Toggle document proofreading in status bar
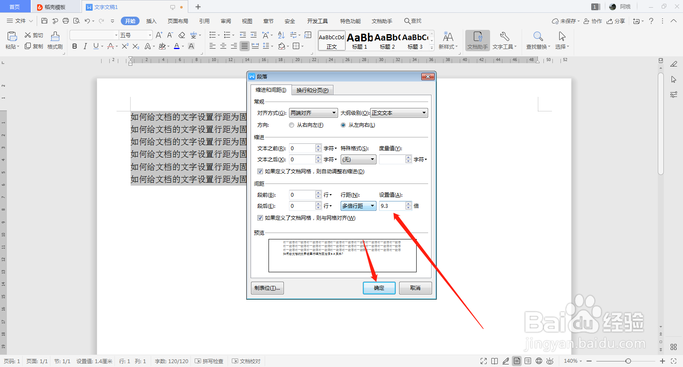 (x=246, y=361)
